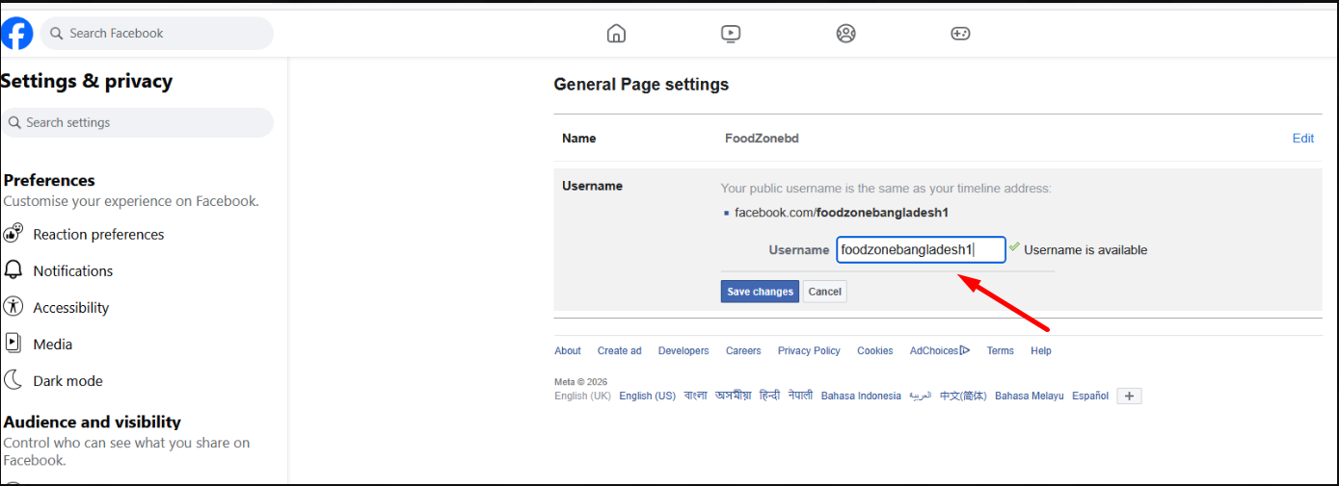
Task: Click the Media icon in sidebar
Action: [13, 343]
